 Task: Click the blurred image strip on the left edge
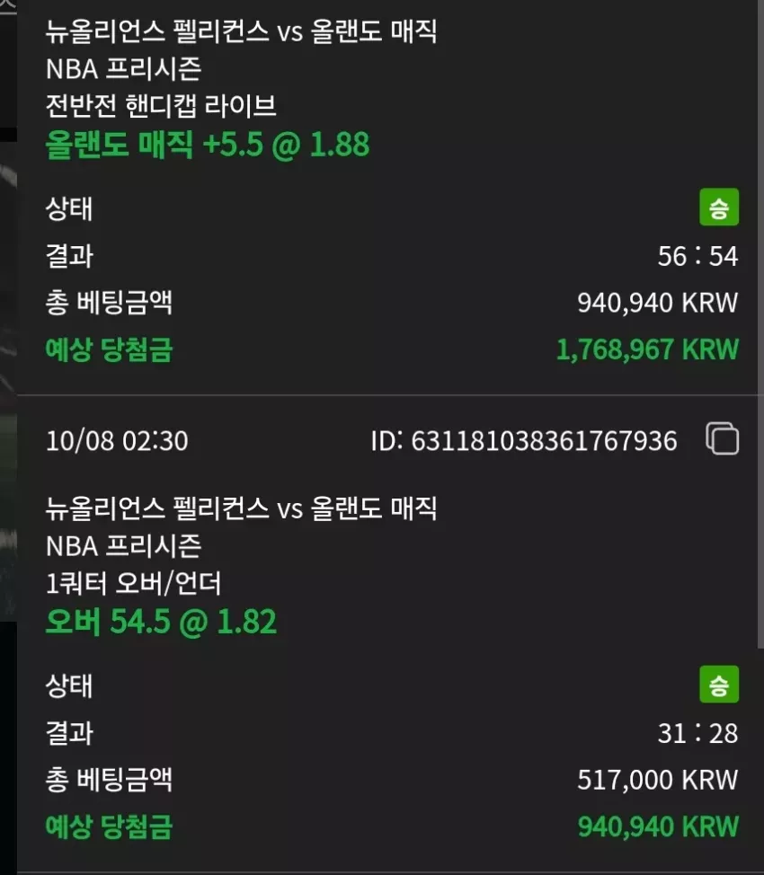pyautogui.click(x=8, y=379)
